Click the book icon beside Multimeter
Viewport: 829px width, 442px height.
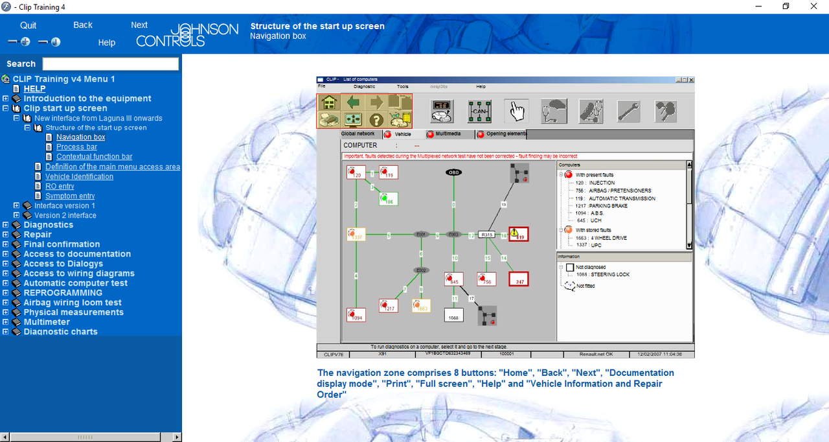point(17,322)
